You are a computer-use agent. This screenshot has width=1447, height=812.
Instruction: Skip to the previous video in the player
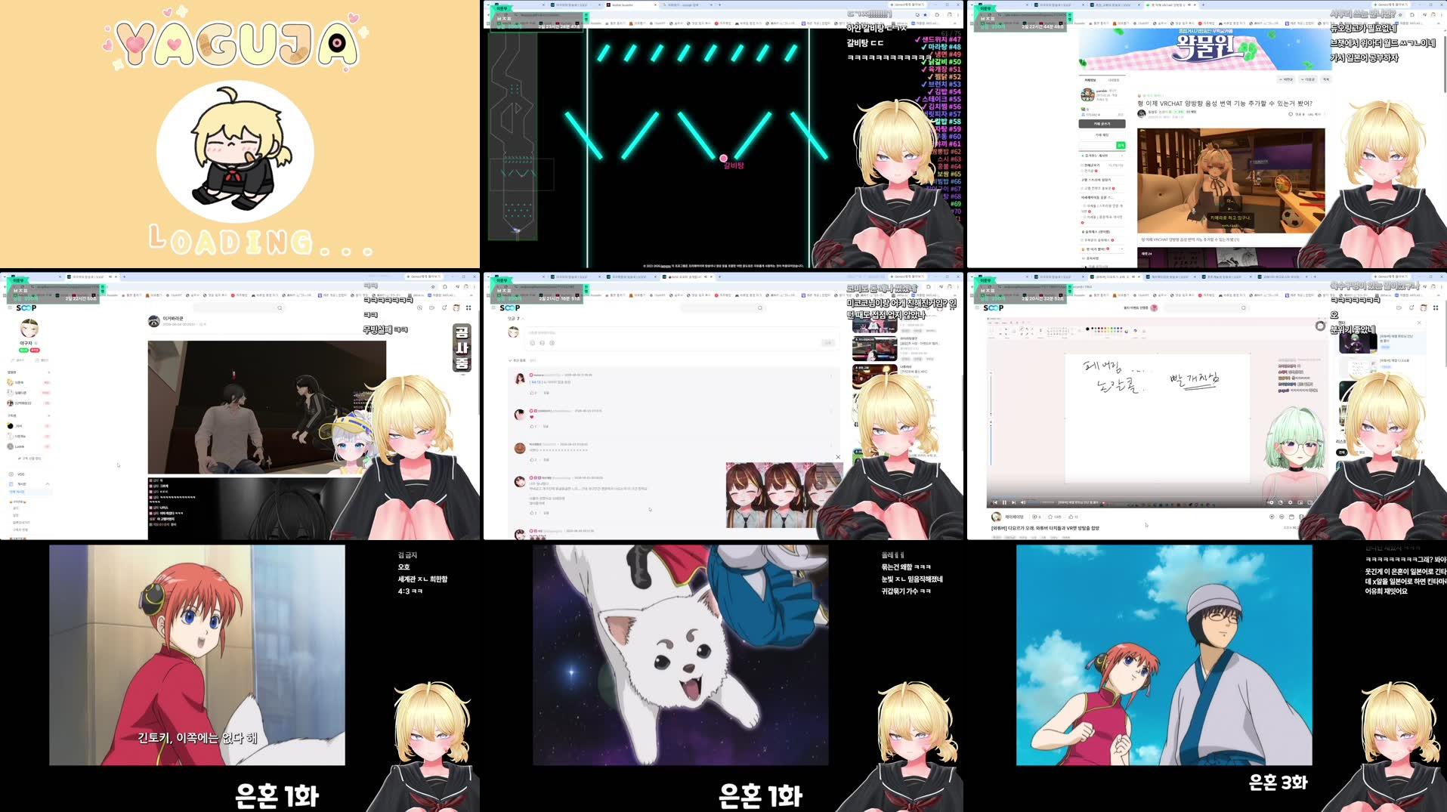[995, 502]
